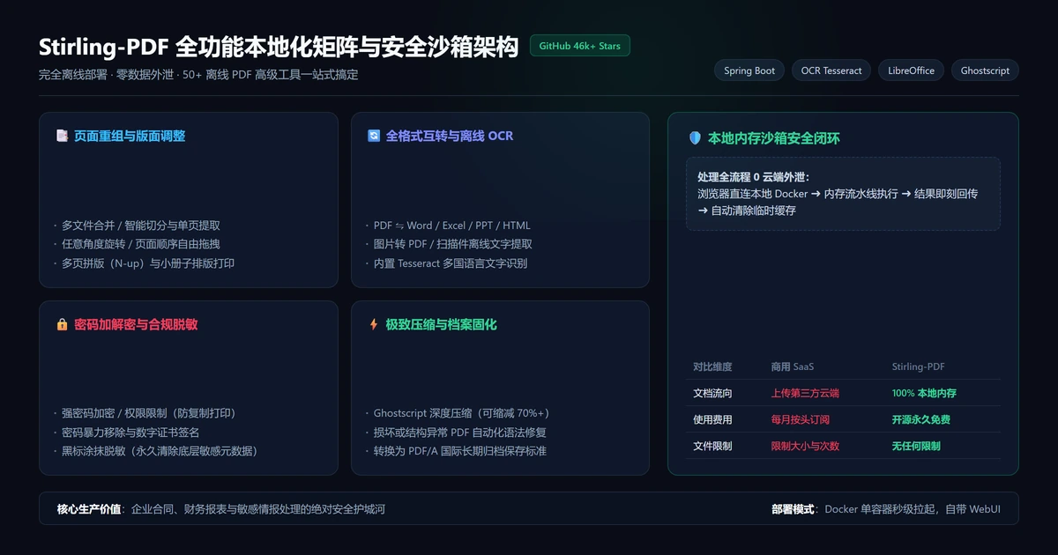Viewport: 1058px width, 555px height.
Task: Click the lock icon for 密码加解密与合规脱敏
Action: click(62, 324)
